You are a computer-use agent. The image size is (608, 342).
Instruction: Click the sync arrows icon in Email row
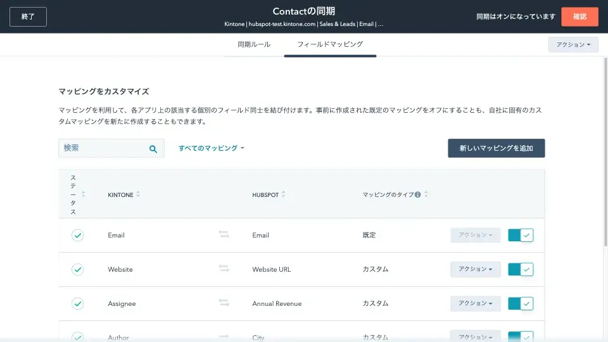point(224,235)
